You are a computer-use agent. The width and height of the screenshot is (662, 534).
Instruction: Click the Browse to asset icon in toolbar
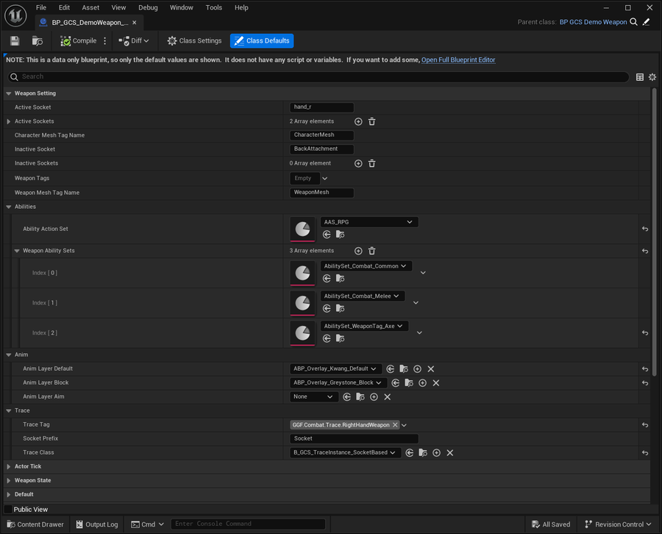38,41
